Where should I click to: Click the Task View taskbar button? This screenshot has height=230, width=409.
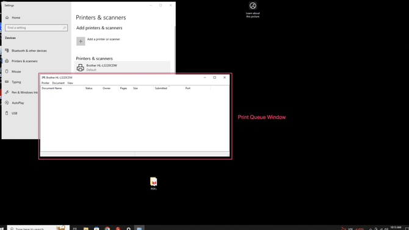75,228
